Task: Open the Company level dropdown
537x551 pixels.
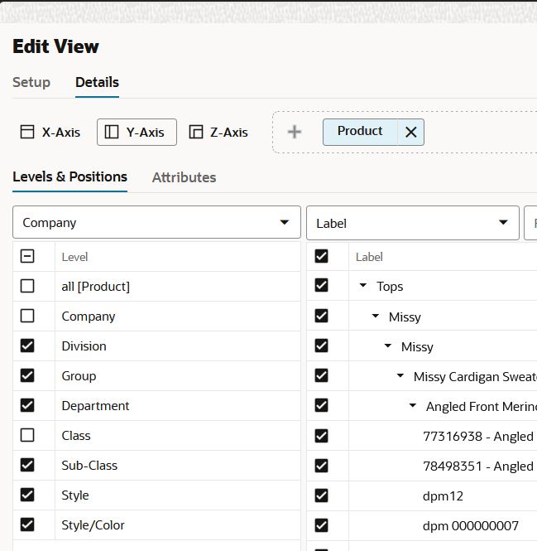Action: [156, 222]
